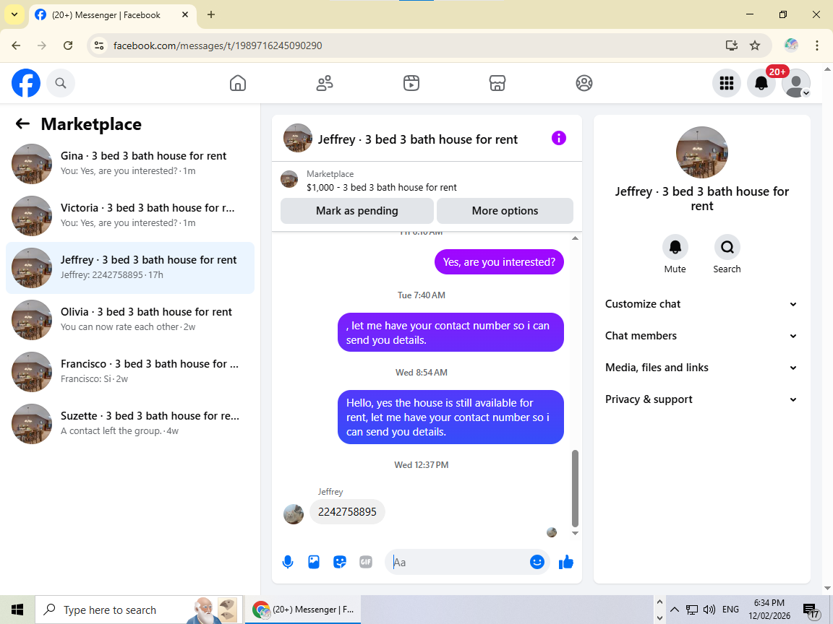The width and height of the screenshot is (833, 624).
Task: Go back with browser back arrow
Action: (16, 45)
